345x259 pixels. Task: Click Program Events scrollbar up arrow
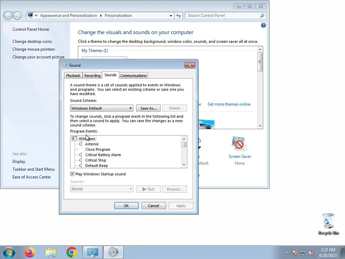click(x=184, y=139)
